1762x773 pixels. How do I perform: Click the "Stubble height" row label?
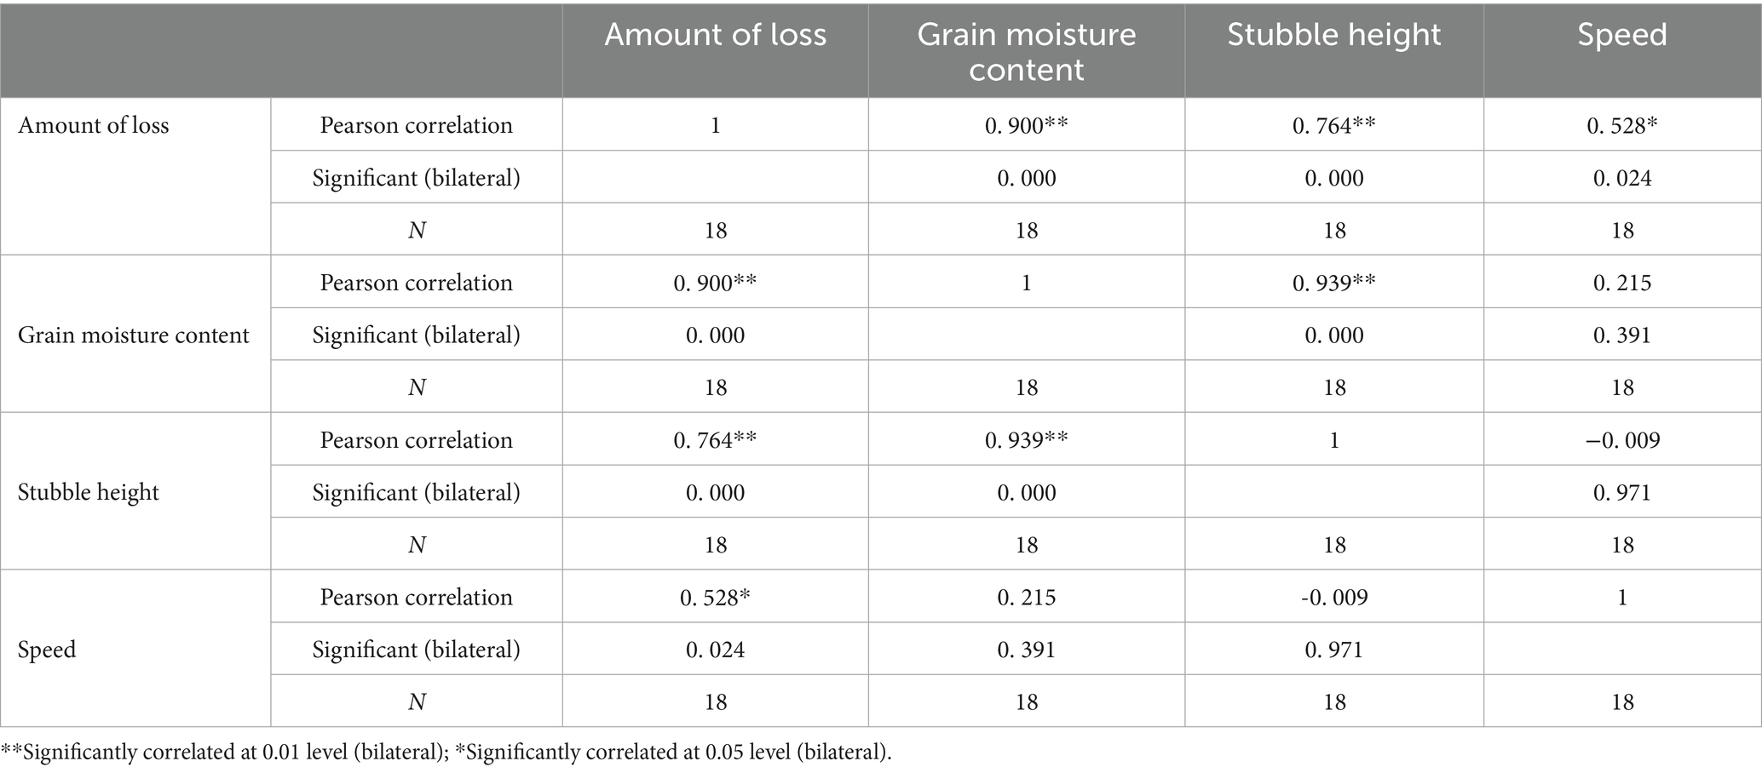coord(89,493)
